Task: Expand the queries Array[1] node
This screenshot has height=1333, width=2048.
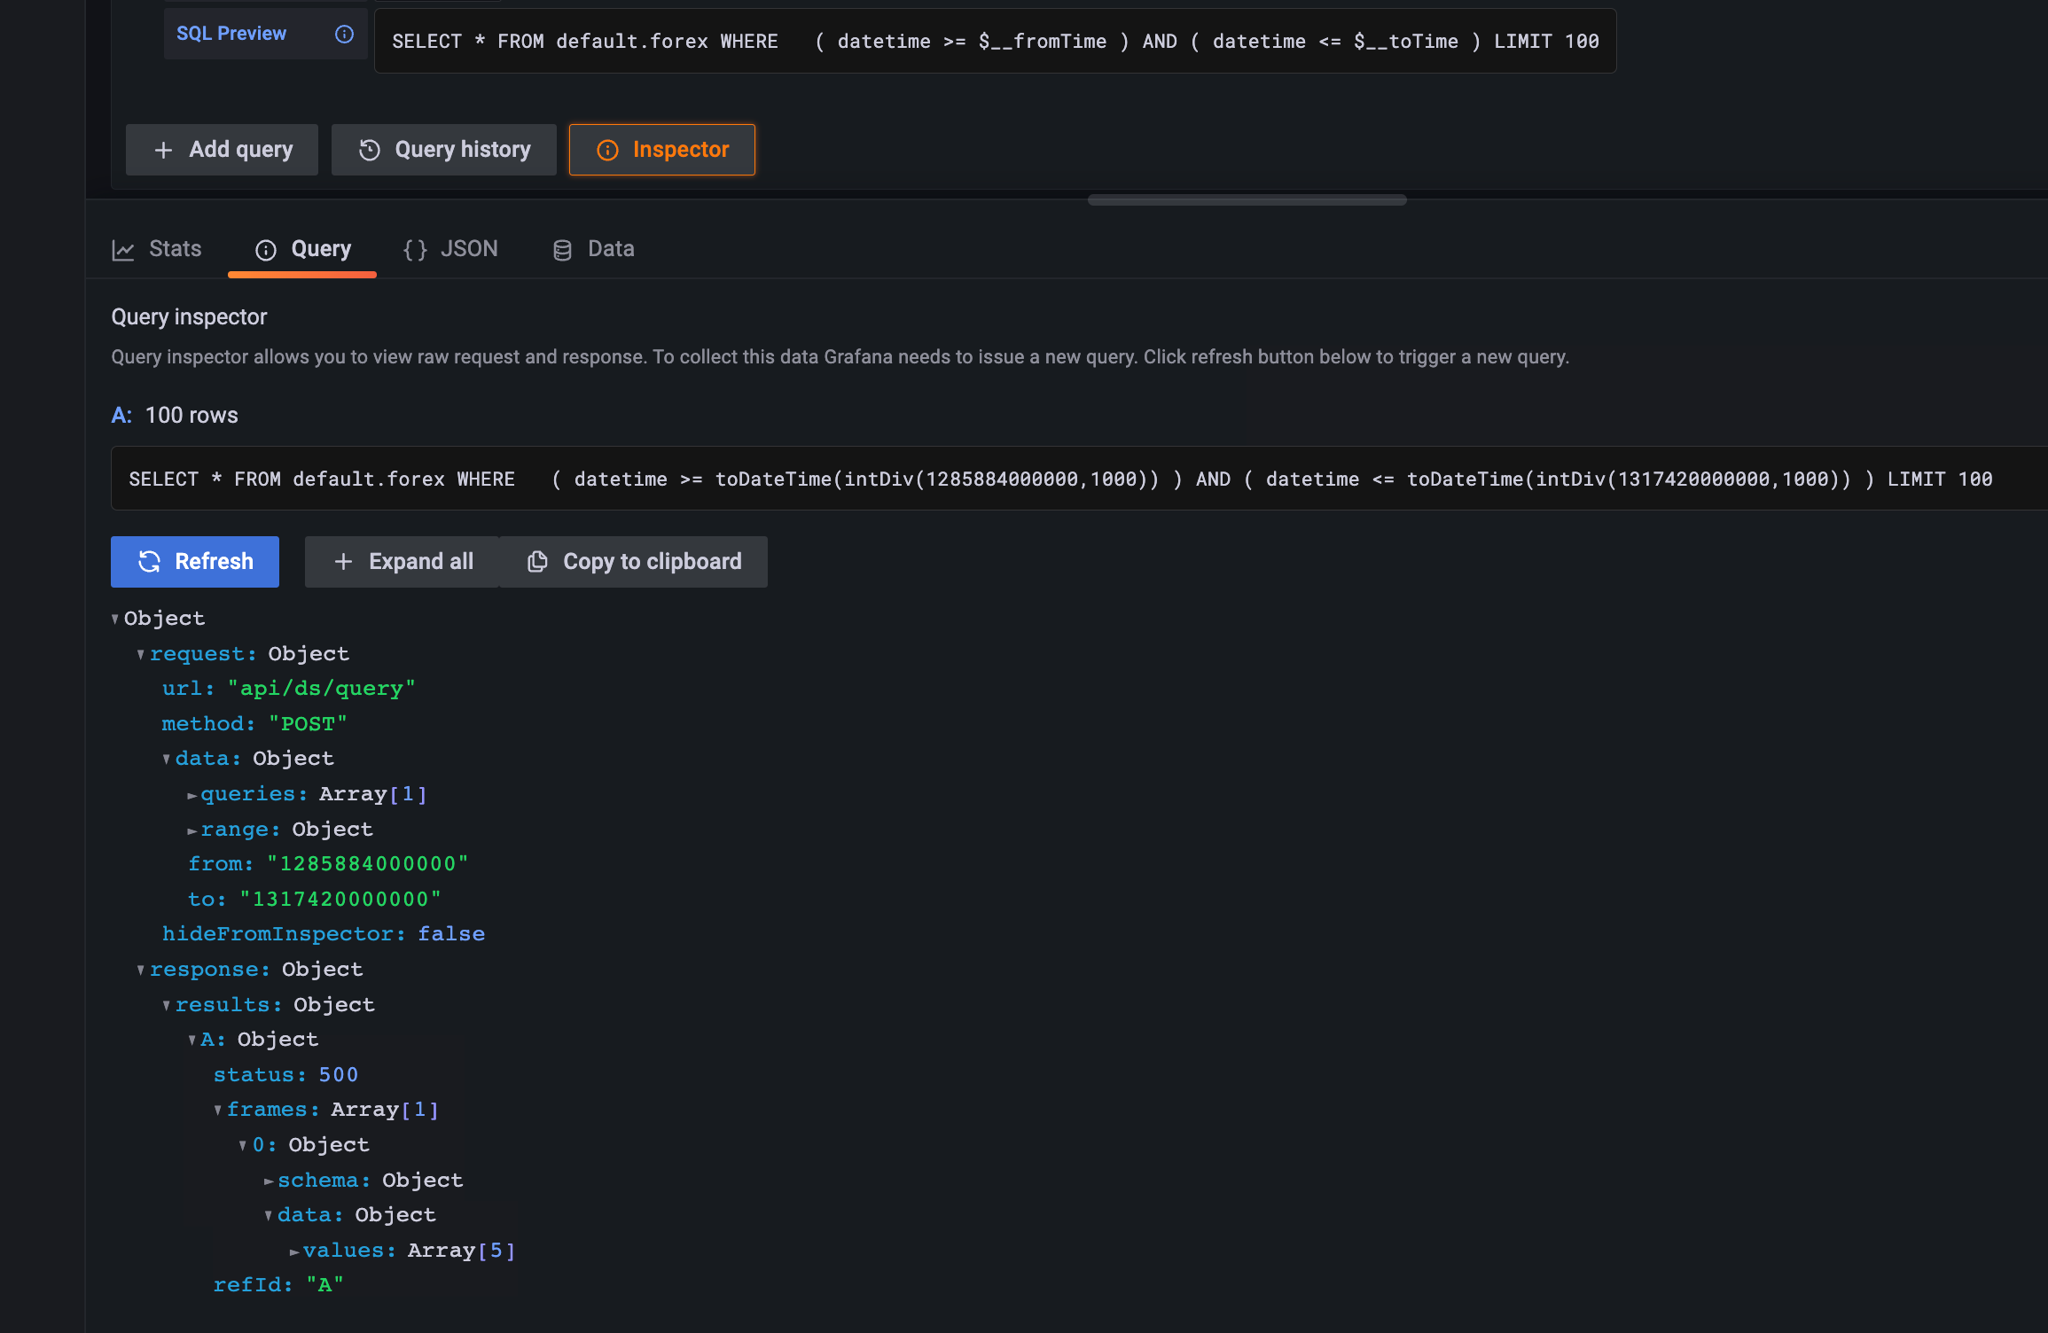Action: [x=191, y=794]
